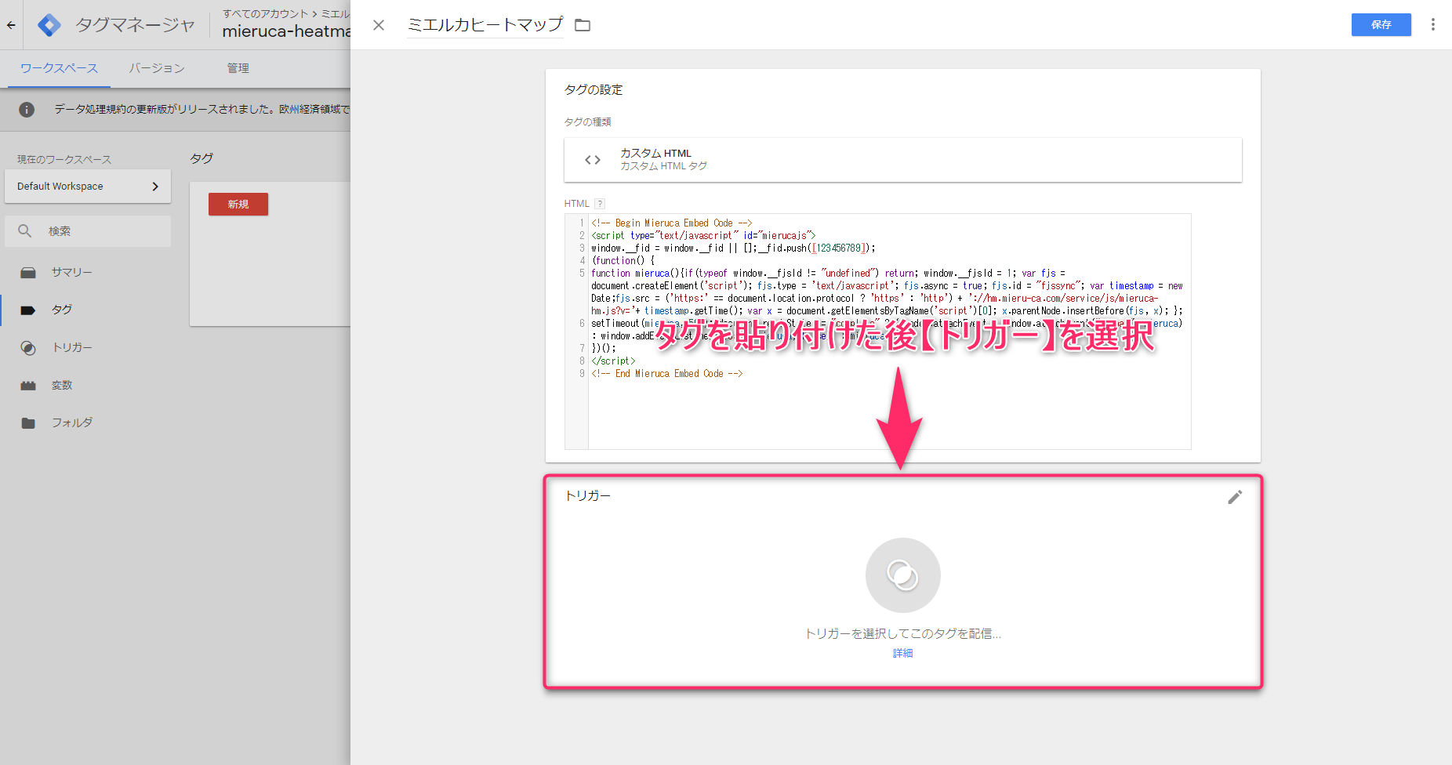Viewport: 1452px width, 765px height.
Task: Click the タグの設定 heading
Action: click(594, 90)
